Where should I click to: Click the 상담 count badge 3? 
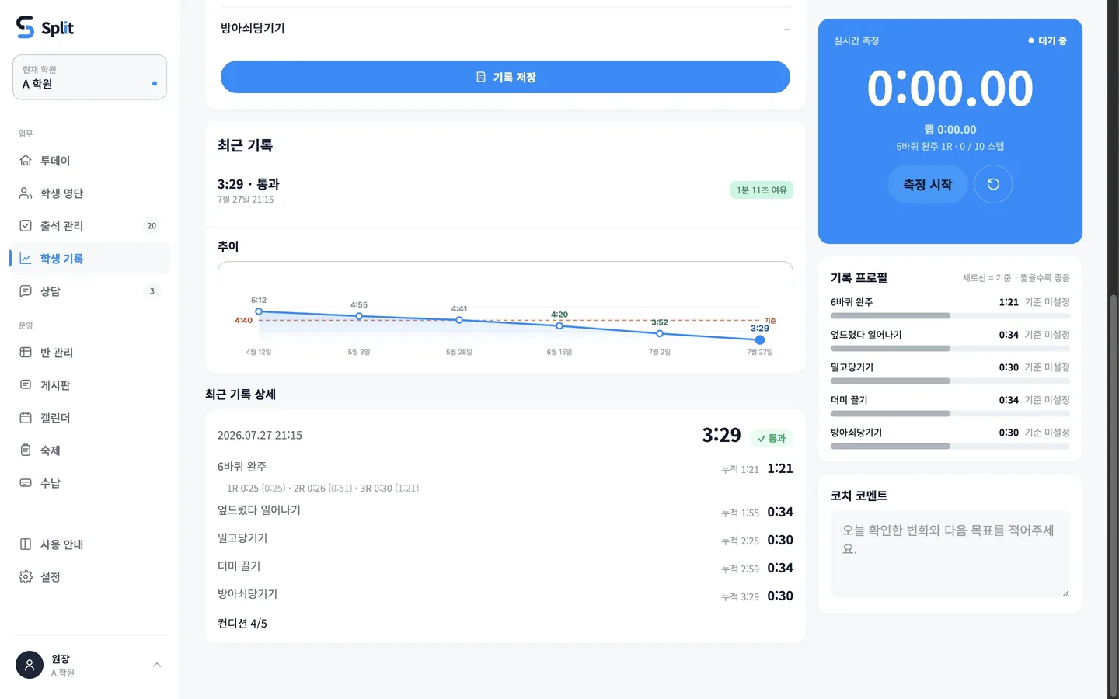coord(152,291)
